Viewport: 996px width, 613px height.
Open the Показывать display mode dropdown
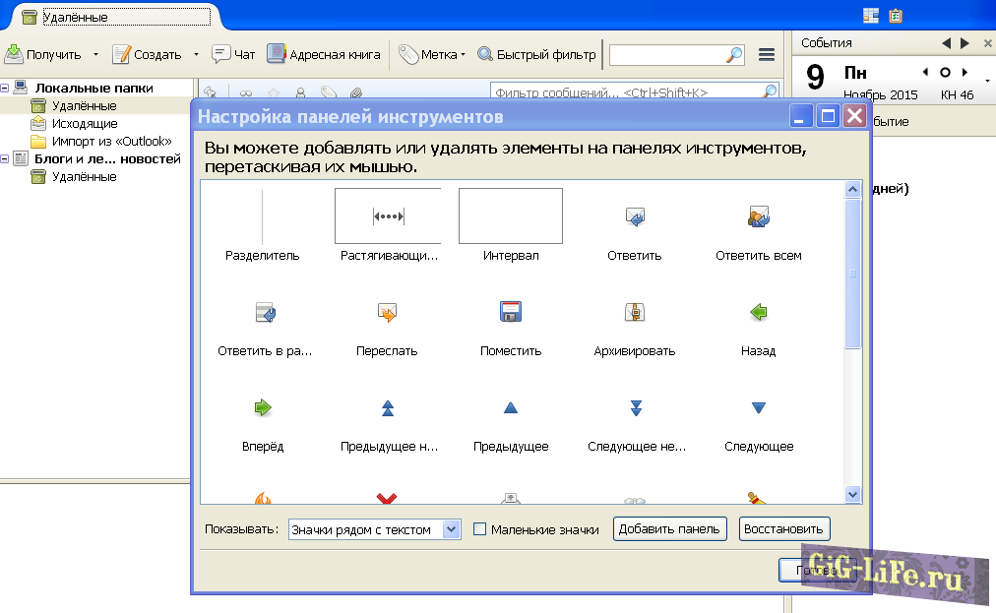(374, 529)
